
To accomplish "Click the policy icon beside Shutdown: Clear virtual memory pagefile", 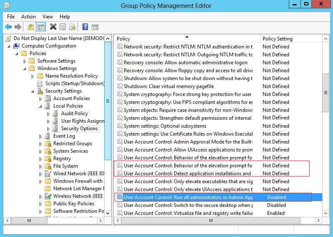I will point(120,86).
